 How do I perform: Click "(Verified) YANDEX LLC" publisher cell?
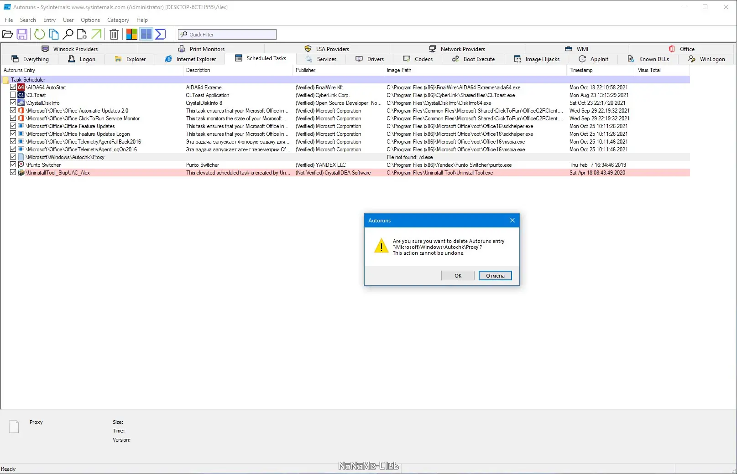pyautogui.click(x=321, y=165)
